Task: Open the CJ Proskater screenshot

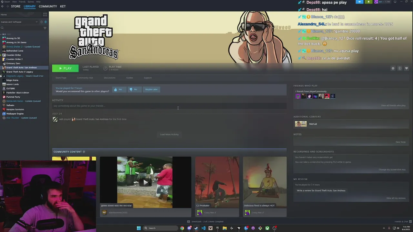Action: pyautogui.click(x=217, y=182)
